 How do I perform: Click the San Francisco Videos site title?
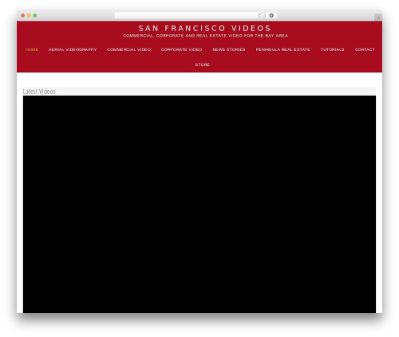click(204, 28)
